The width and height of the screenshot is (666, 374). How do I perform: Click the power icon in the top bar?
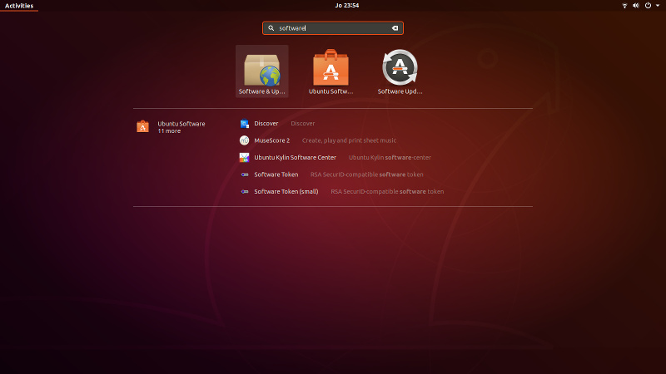[x=649, y=6]
